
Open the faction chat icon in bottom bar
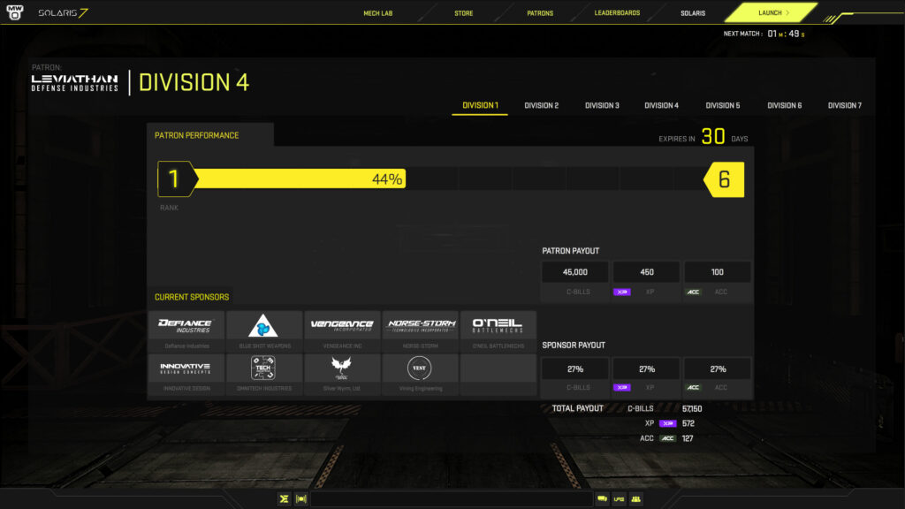pyautogui.click(x=284, y=499)
